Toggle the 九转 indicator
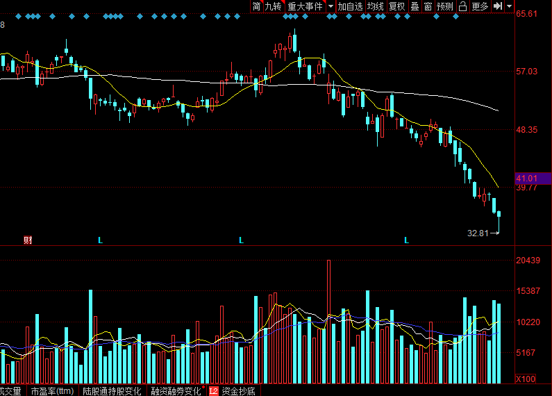The image size is (552, 396). tap(273, 6)
